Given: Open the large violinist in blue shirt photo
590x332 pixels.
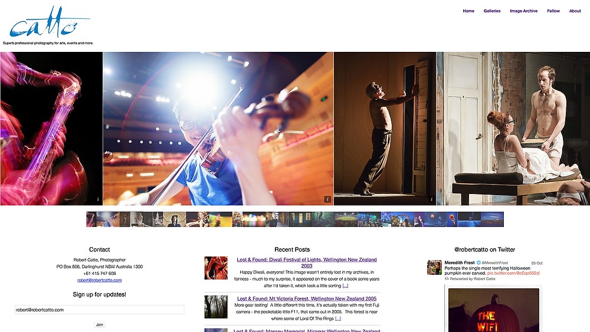Looking at the screenshot, I should pos(218,129).
